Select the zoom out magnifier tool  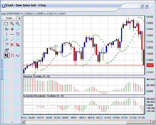pyautogui.click(x=18, y=24)
